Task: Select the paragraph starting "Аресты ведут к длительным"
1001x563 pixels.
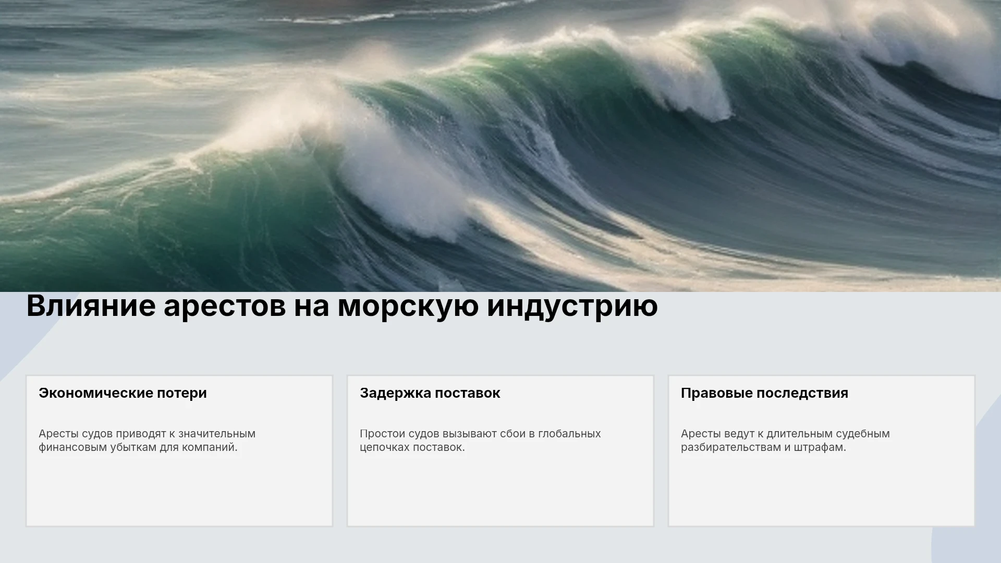Action: pos(785,440)
